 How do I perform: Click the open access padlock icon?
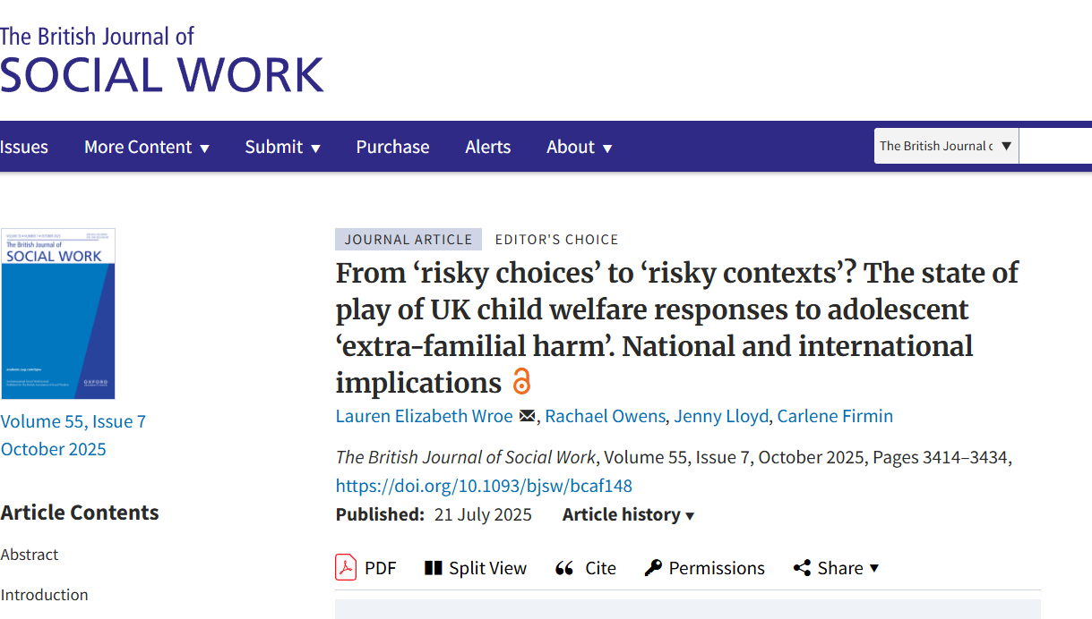pos(521,382)
